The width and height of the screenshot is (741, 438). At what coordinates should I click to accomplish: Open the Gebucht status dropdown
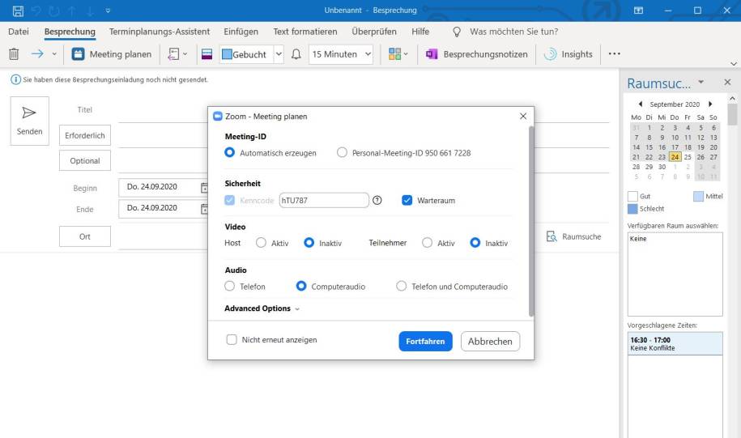click(x=279, y=54)
